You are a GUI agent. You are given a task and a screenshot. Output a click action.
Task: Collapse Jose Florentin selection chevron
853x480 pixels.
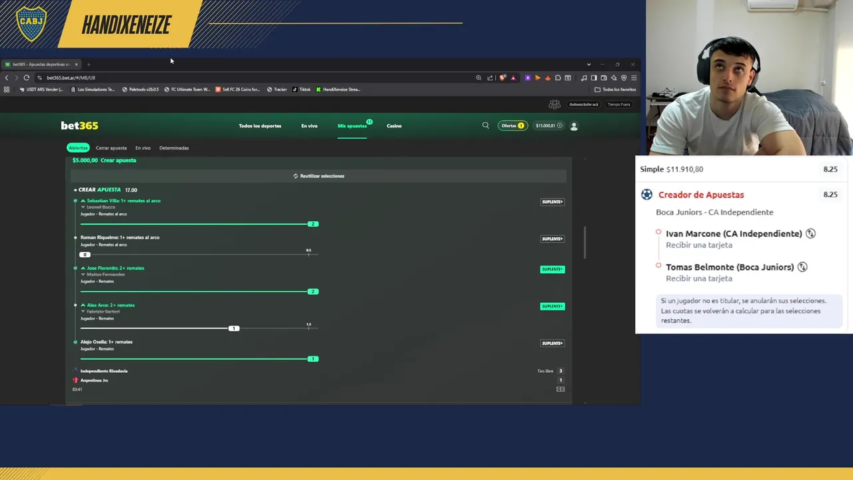point(83,268)
